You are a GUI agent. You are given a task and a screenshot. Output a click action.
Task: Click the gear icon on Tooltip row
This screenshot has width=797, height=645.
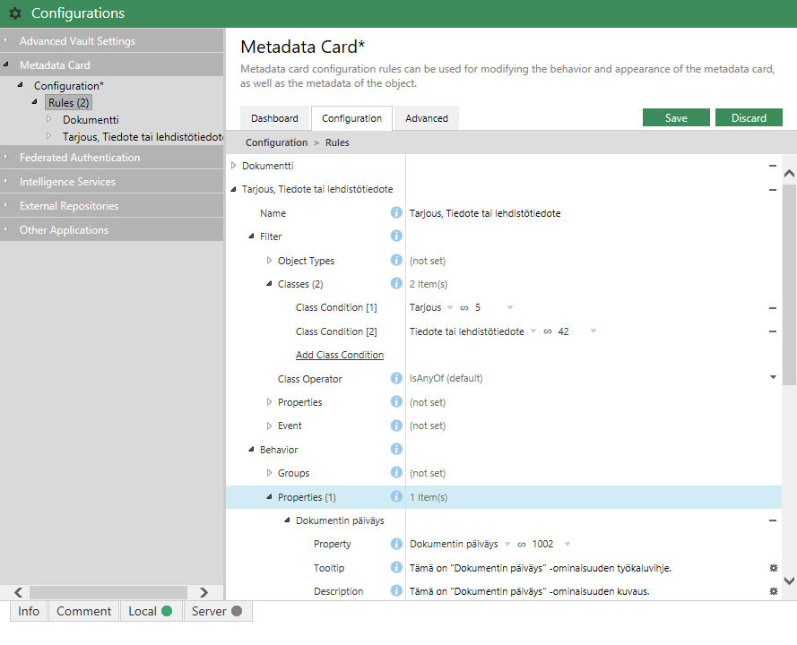pos(773,568)
